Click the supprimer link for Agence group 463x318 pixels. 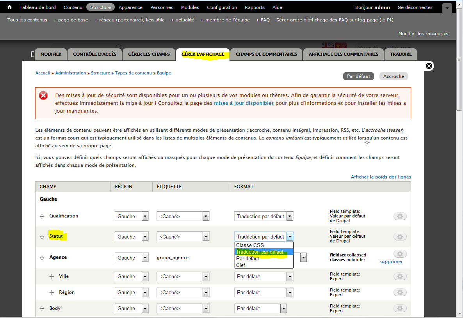[x=391, y=261]
